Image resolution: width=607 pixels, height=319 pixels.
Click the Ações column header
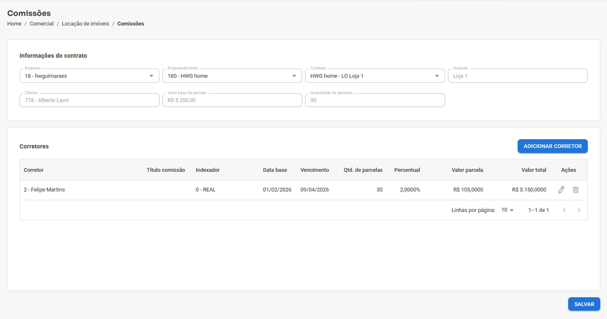click(x=569, y=170)
